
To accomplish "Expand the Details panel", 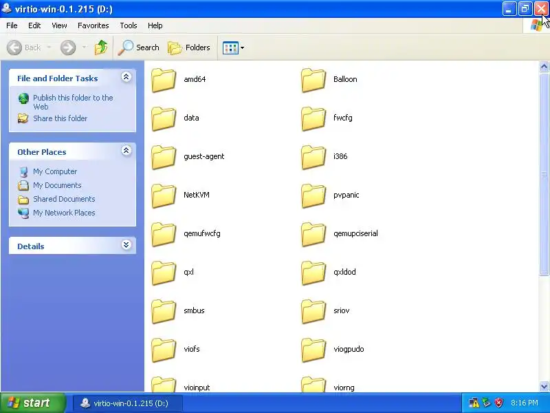I will tap(126, 245).
